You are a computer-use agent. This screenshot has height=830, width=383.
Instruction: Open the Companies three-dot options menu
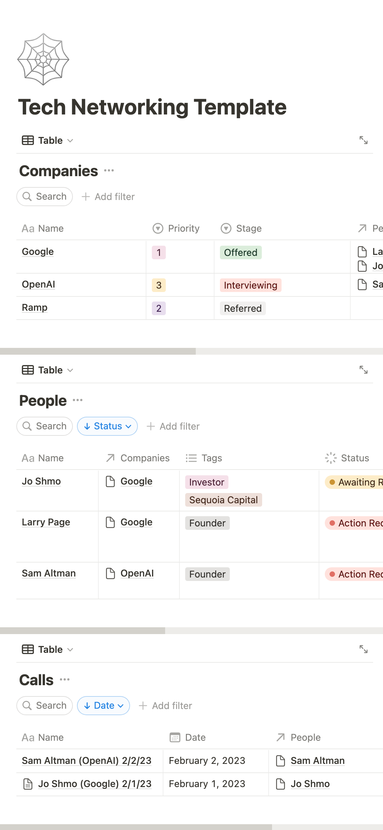pyautogui.click(x=109, y=170)
